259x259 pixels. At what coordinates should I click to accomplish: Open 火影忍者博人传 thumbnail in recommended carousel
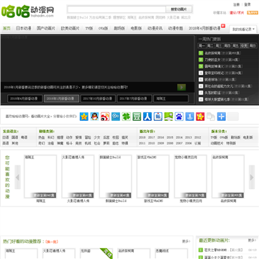coord(78,176)
